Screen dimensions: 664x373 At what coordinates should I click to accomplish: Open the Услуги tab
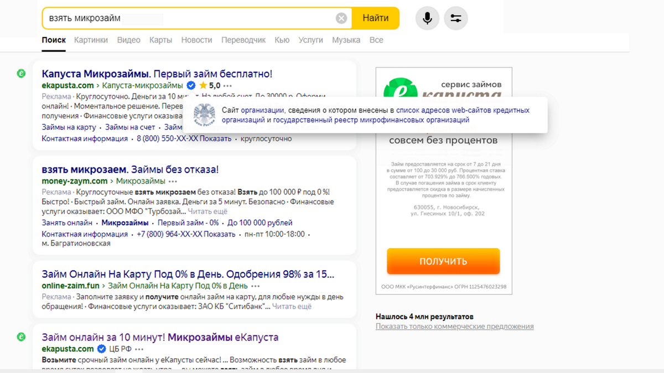click(310, 40)
